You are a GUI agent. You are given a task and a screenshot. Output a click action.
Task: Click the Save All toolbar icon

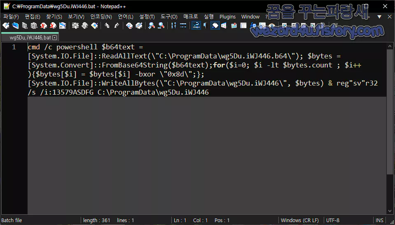point(34,26)
